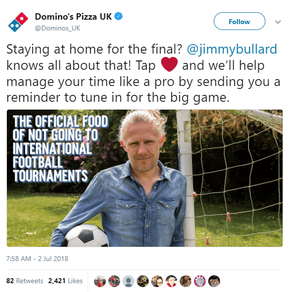Open the last liker's avatar
290x292 pixels.
(214, 281)
